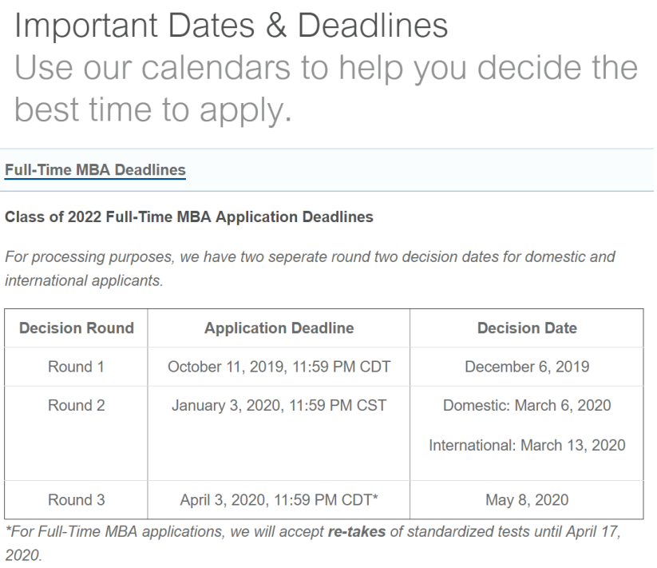
Task: Select the Round 3 table cell
Action: pos(77,500)
